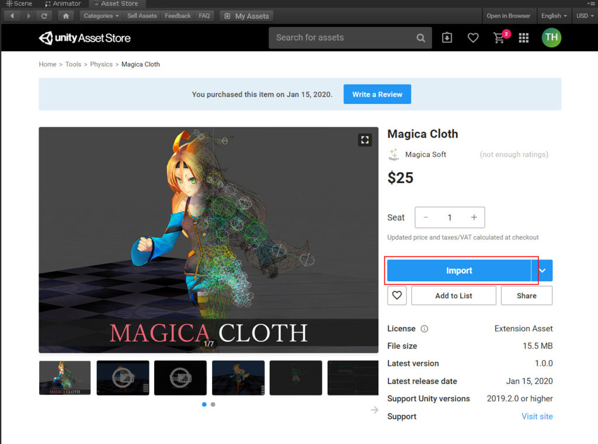The width and height of the screenshot is (598, 444).
Task: Click the search magnifier icon
Action: click(x=421, y=37)
